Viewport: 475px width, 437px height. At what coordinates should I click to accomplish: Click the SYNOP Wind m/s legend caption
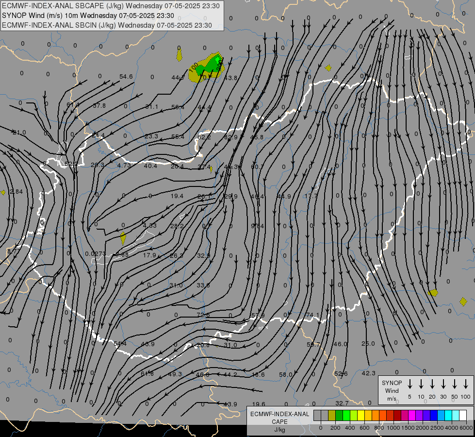coord(392,390)
